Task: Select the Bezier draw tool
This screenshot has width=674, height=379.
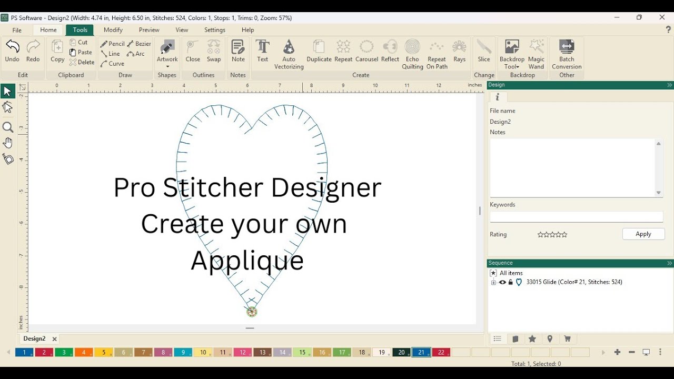Action: coord(140,44)
